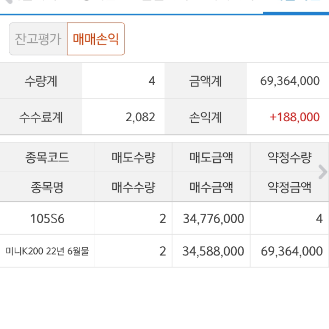Click the 종목명 column header

click(47, 188)
